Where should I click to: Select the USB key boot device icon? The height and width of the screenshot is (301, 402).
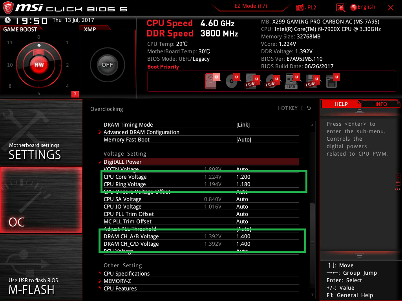click(292, 82)
